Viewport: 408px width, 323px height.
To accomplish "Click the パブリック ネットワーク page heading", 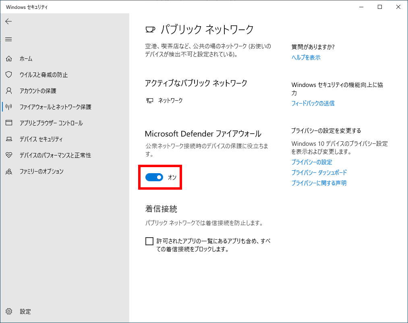I will click(x=207, y=29).
